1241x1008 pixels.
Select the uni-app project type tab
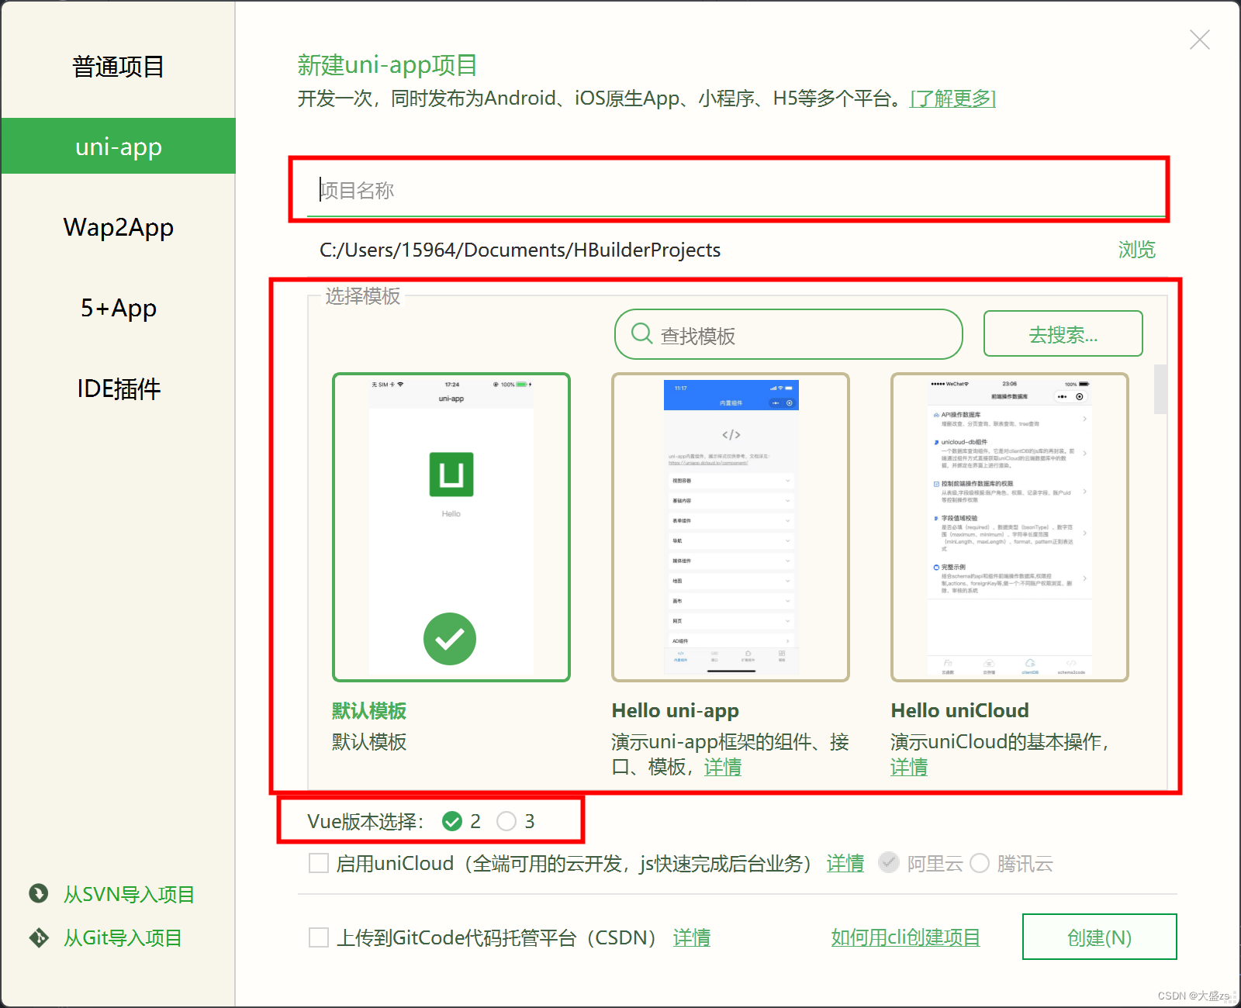tap(118, 146)
